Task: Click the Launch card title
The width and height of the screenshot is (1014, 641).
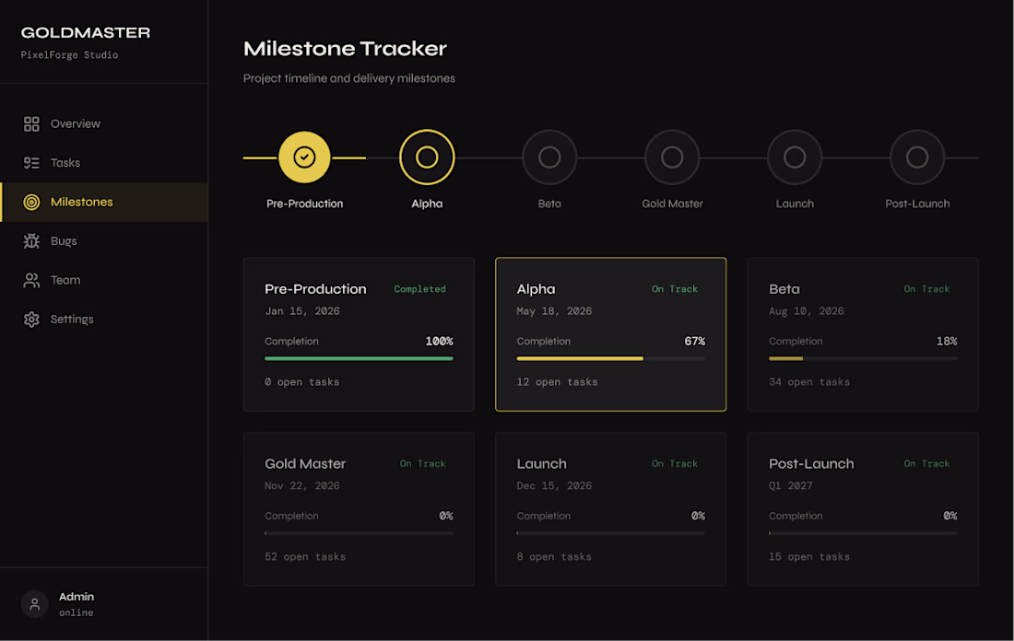Action: [542, 464]
